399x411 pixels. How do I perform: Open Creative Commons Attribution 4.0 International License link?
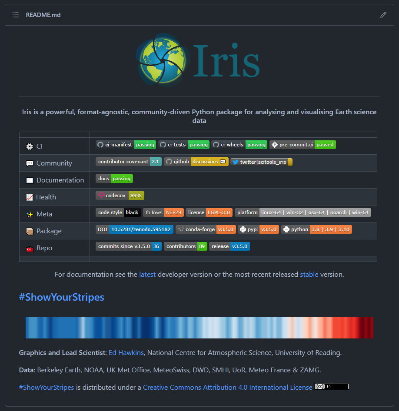[228, 388]
